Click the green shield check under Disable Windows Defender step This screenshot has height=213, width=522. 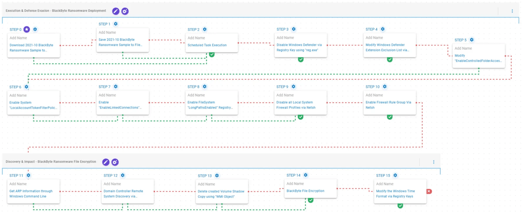pos(301,59)
